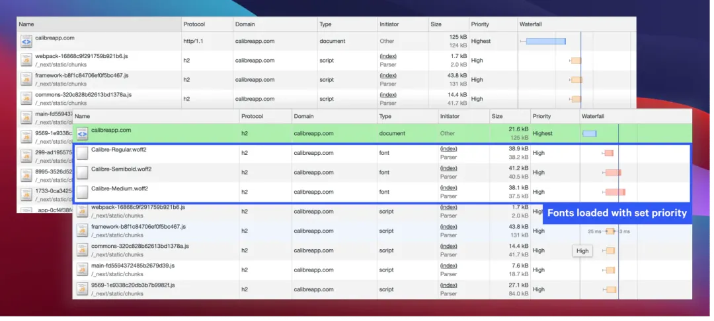The height and width of the screenshot is (321, 714).
Task: Select Calibre-Semibold.woff2 request name
Action: point(122,169)
